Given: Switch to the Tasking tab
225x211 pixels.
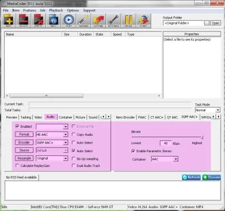Looking at the screenshot, I should coord(25,117).
